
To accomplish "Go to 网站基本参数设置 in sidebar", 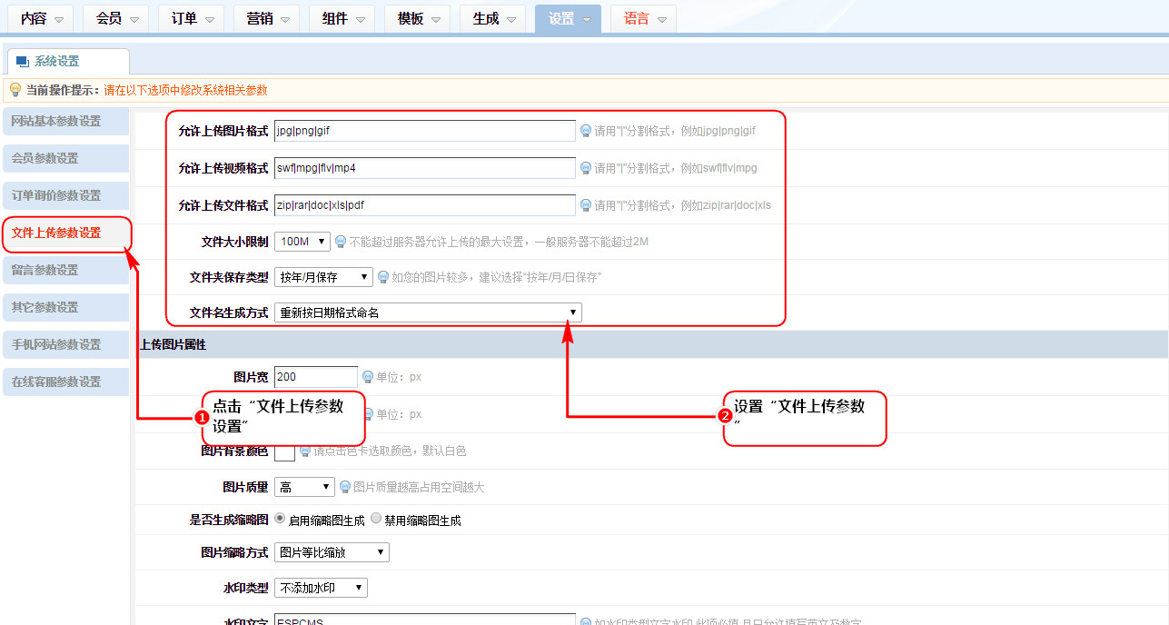I will click(x=64, y=122).
